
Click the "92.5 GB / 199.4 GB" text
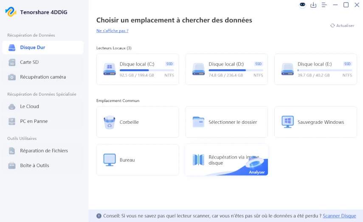click(137, 75)
